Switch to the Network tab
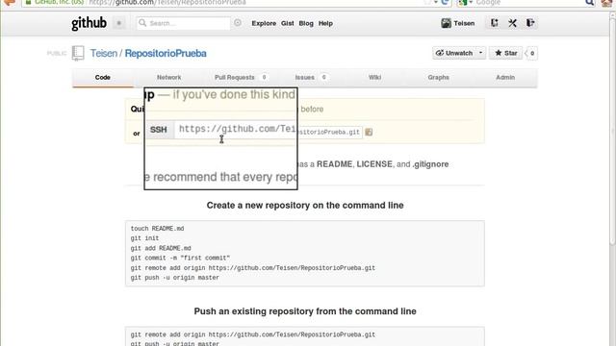 169,77
